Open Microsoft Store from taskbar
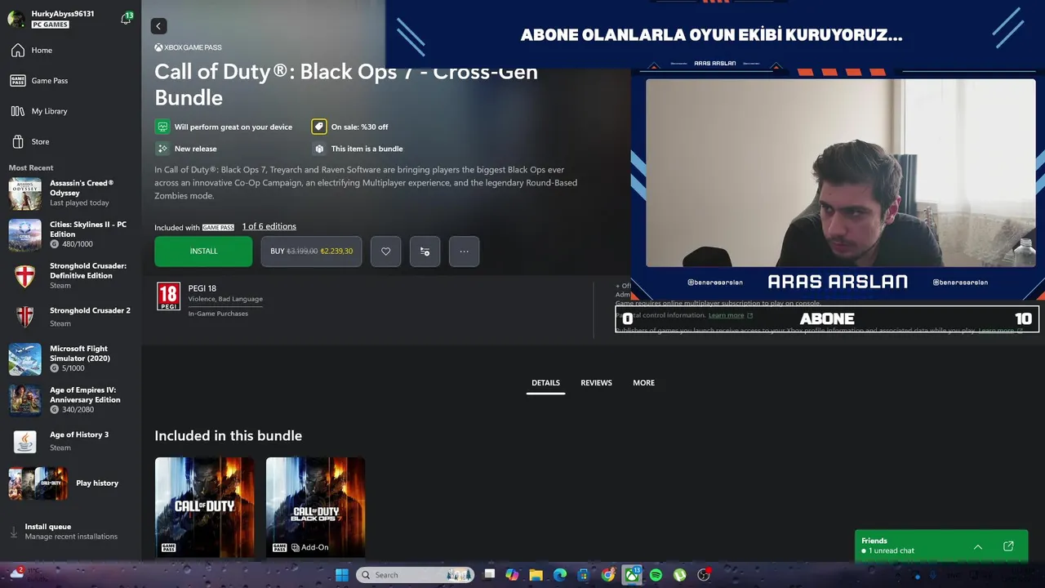The width and height of the screenshot is (1045, 588). (x=584, y=575)
